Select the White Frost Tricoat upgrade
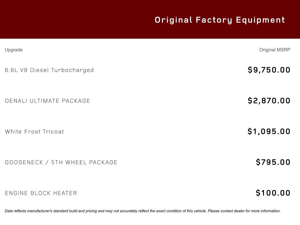The width and height of the screenshot is (300, 225). (35, 132)
